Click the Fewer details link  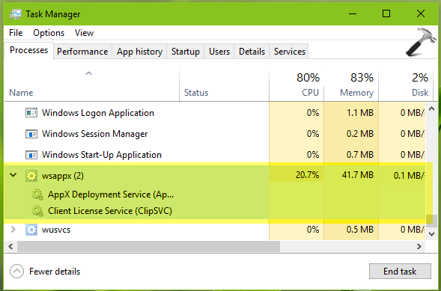55,272
